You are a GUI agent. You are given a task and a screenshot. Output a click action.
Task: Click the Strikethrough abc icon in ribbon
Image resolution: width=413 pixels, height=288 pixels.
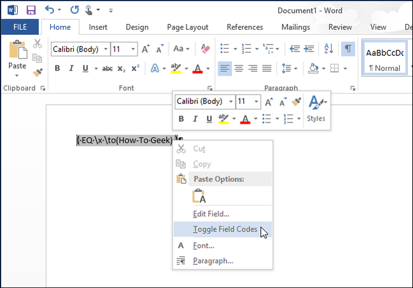coord(108,69)
